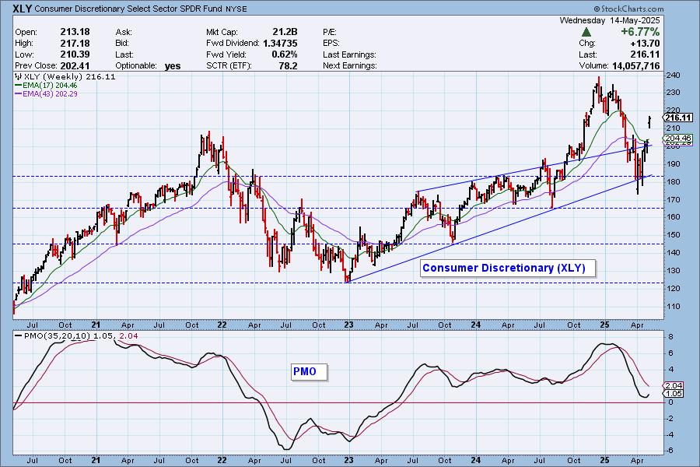Click the 204.46 EMA tag on the right axis
The image size is (700, 467).
677,139
